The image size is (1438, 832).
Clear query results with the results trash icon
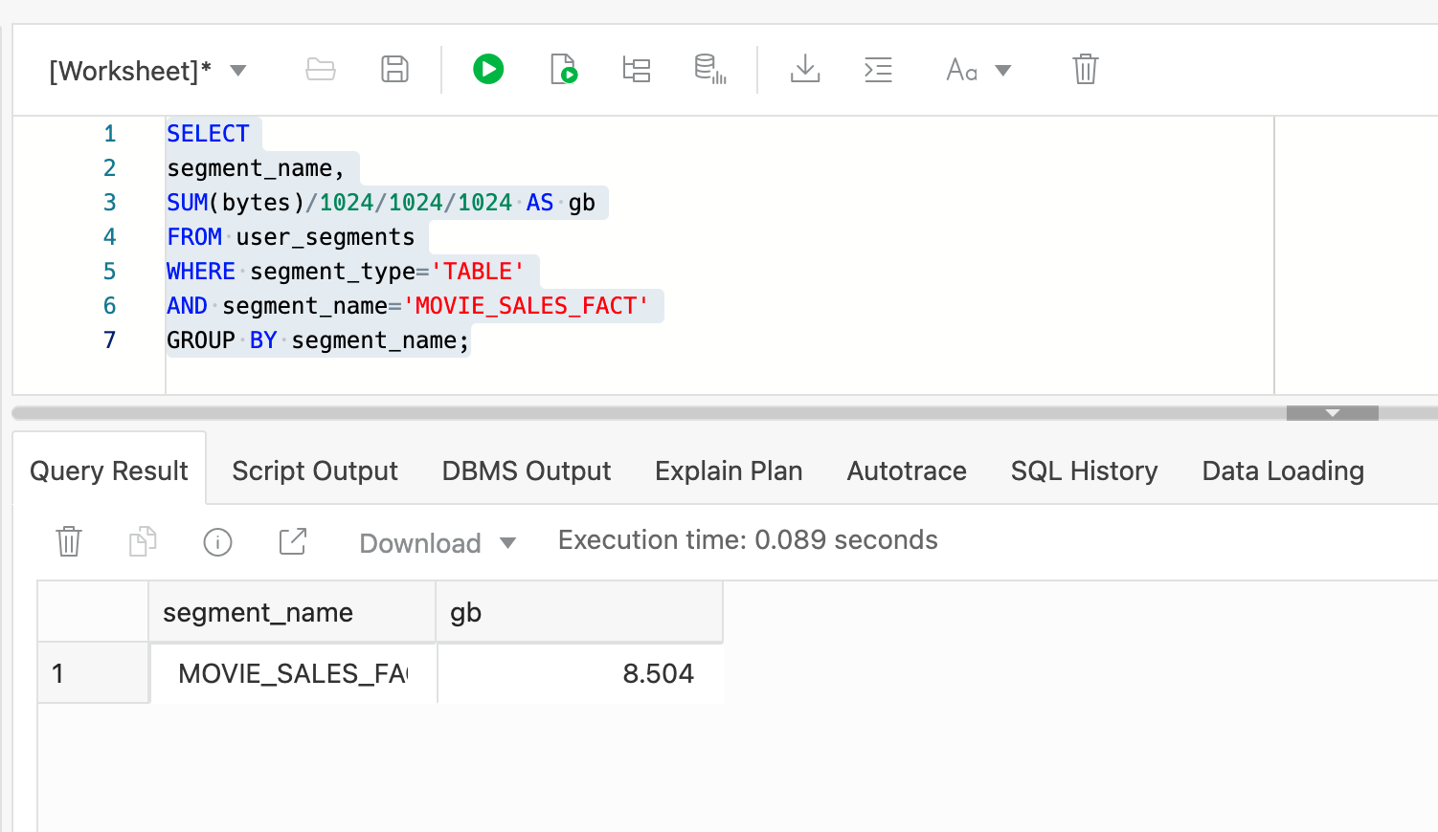tap(69, 541)
